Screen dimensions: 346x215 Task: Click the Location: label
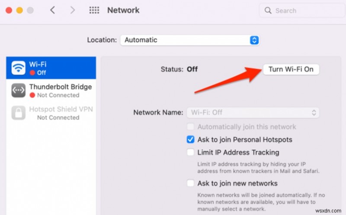102,40
